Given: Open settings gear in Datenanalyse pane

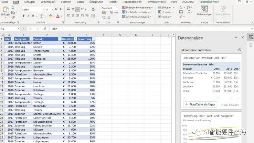Looking at the screenshot, I should click(x=240, y=50).
